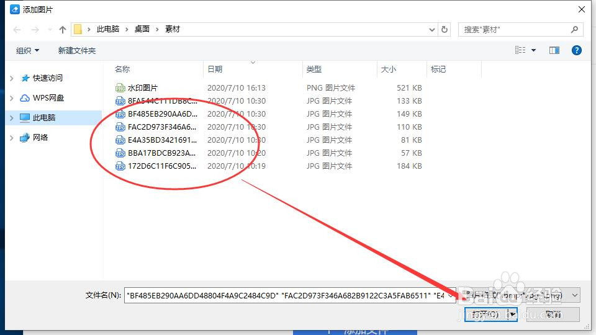Viewport: 596px width, 335px height.
Task: Go up one folder level
Action: pos(63,30)
